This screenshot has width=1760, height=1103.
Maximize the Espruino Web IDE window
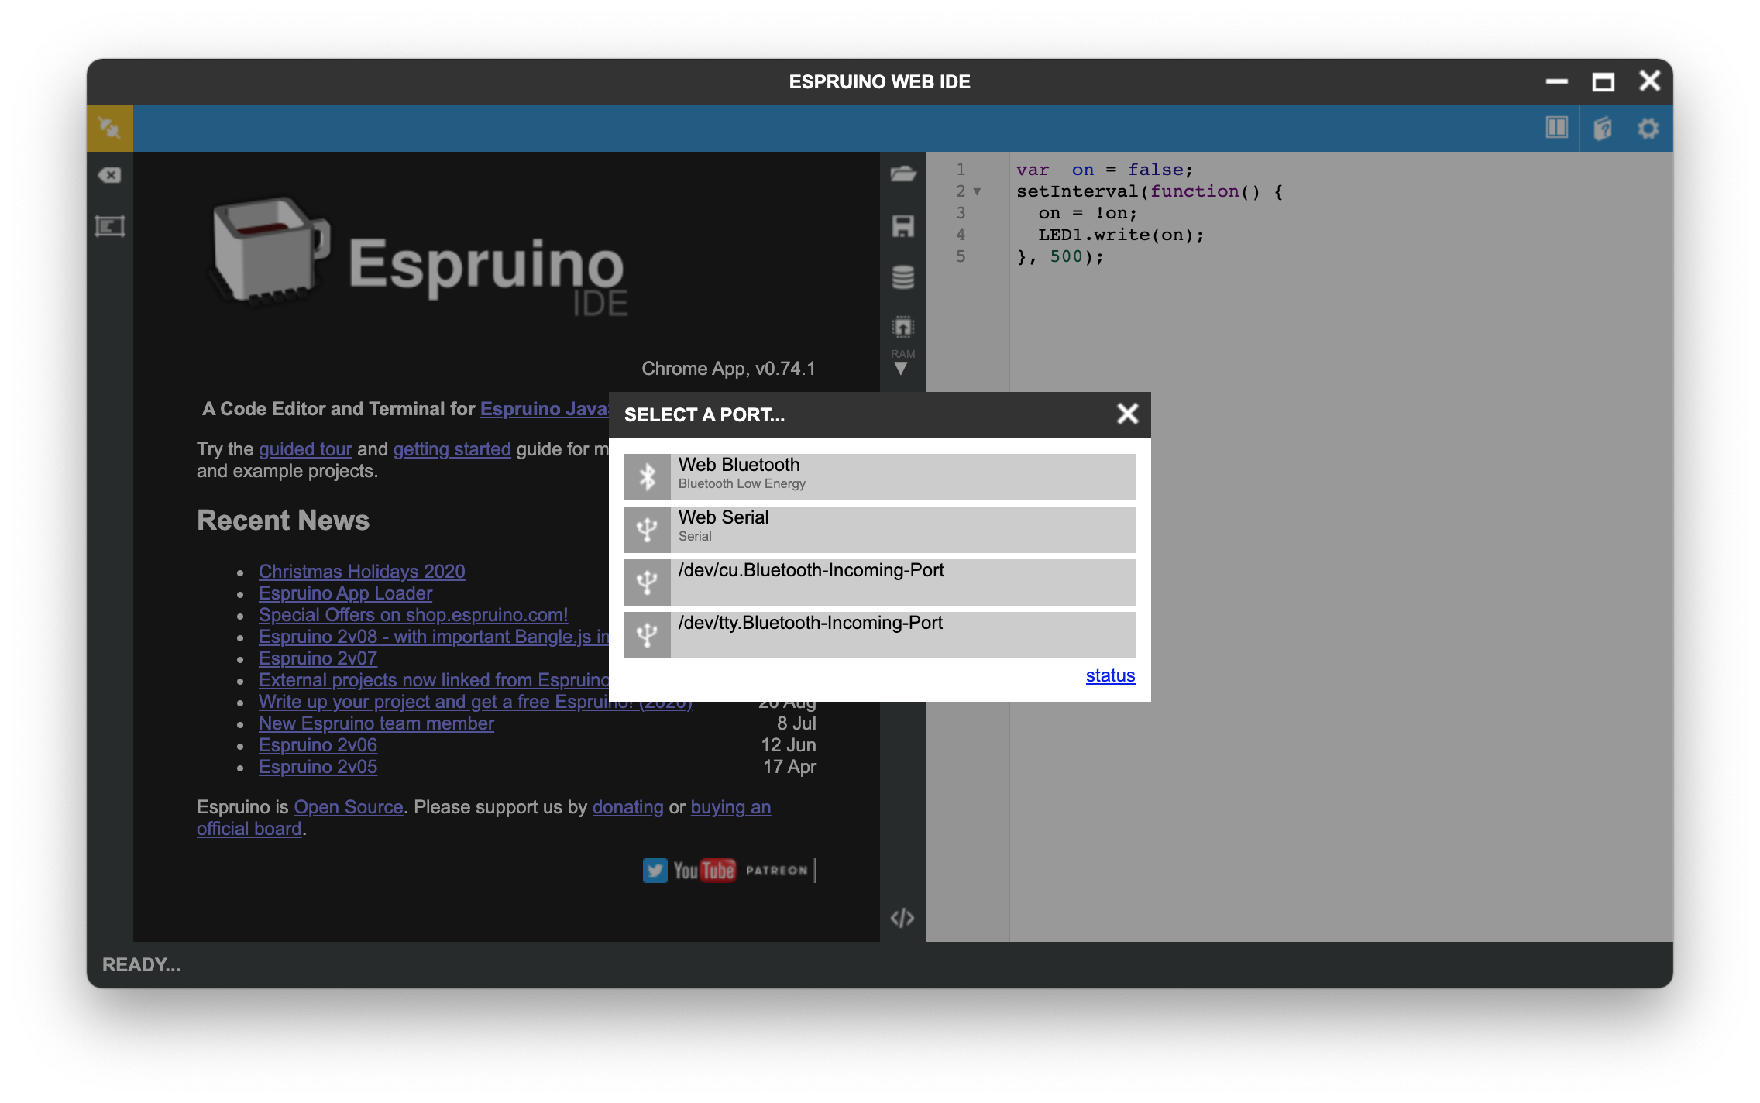(1603, 81)
